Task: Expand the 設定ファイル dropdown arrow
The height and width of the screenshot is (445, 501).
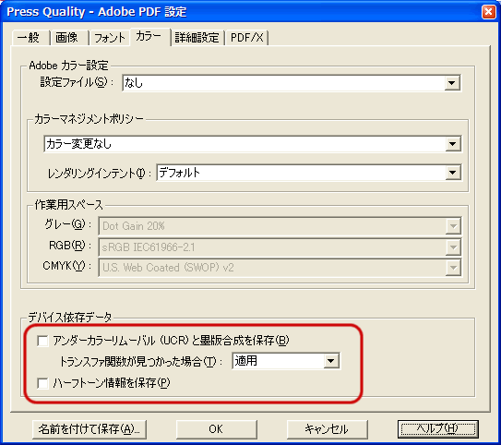Action: pyautogui.click(x=451, y=83)
